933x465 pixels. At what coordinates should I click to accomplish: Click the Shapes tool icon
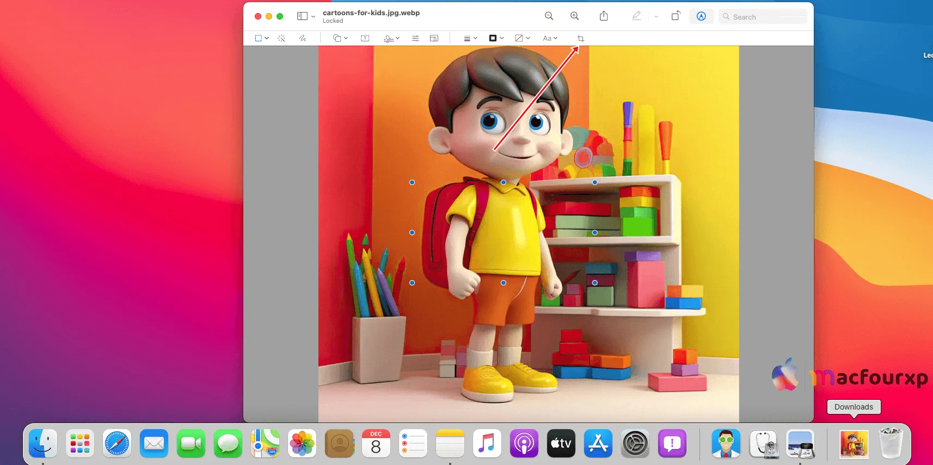tap(337, 38)
